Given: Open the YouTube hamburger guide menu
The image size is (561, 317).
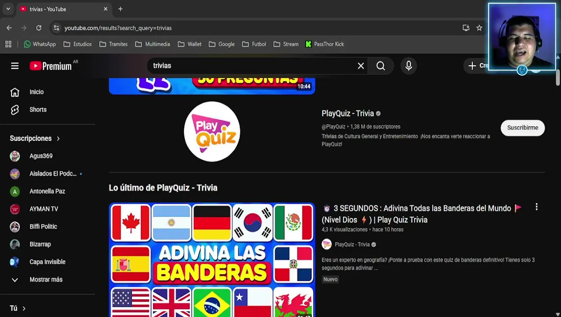Looking at the screenshot, I should point(15,66).
